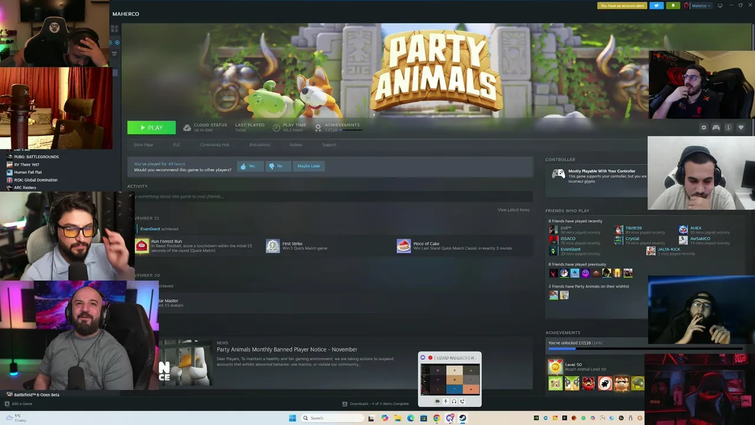Open Store Page tab
The height and width of the screenshot is (425, 755).
143,145
